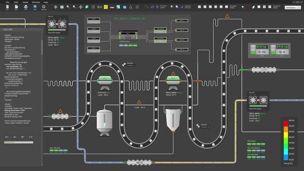Click the first Function Props pencil icon
The image size is (304, 171).
coord(199,7)
